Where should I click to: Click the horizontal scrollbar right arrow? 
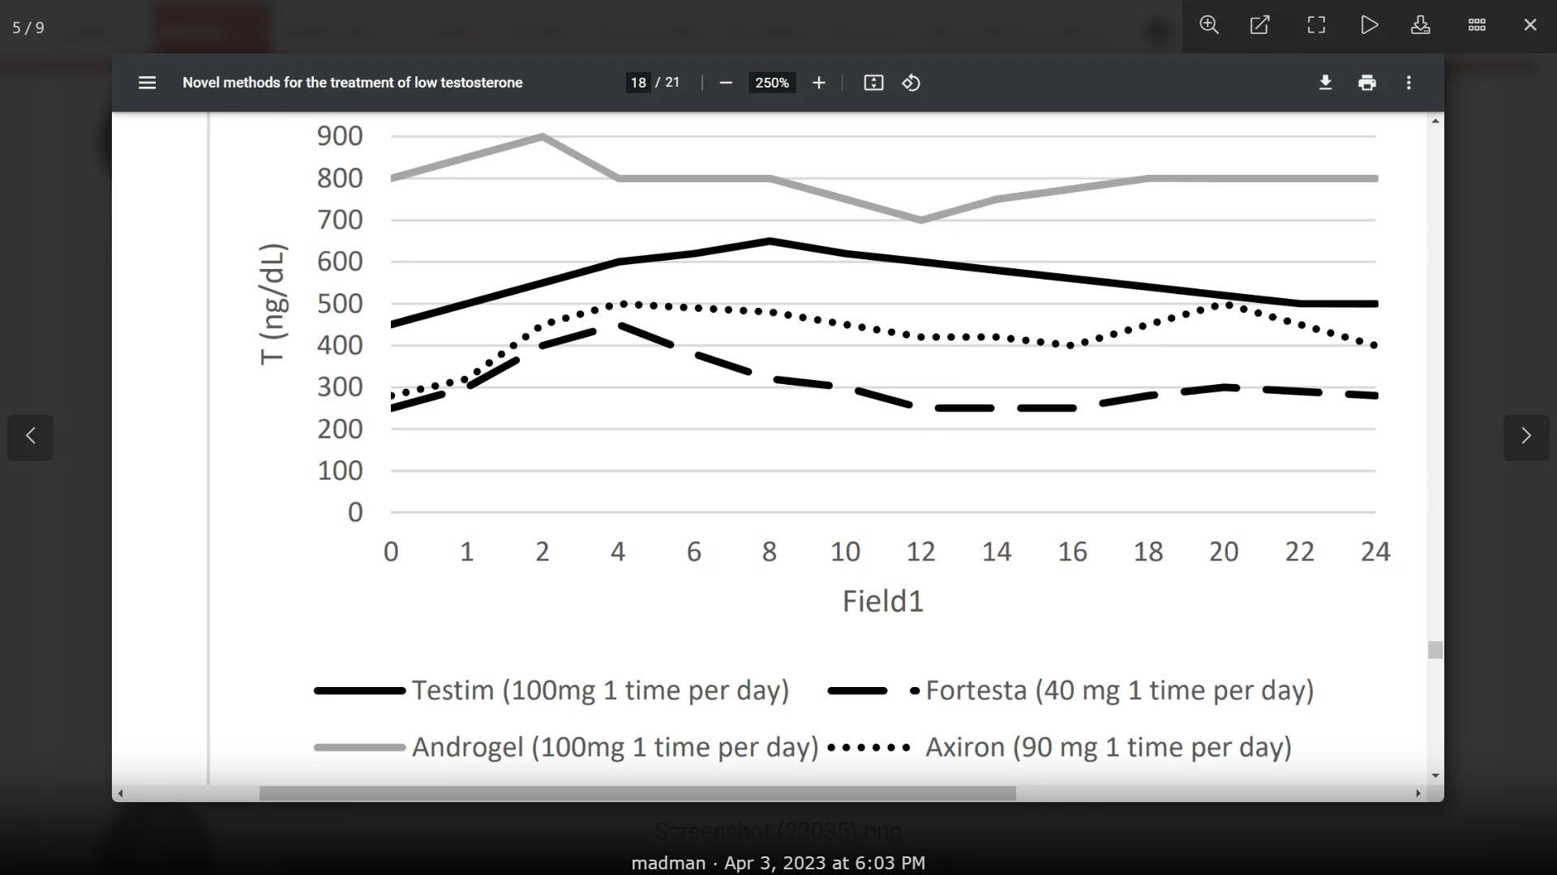tap(1418, 794)
